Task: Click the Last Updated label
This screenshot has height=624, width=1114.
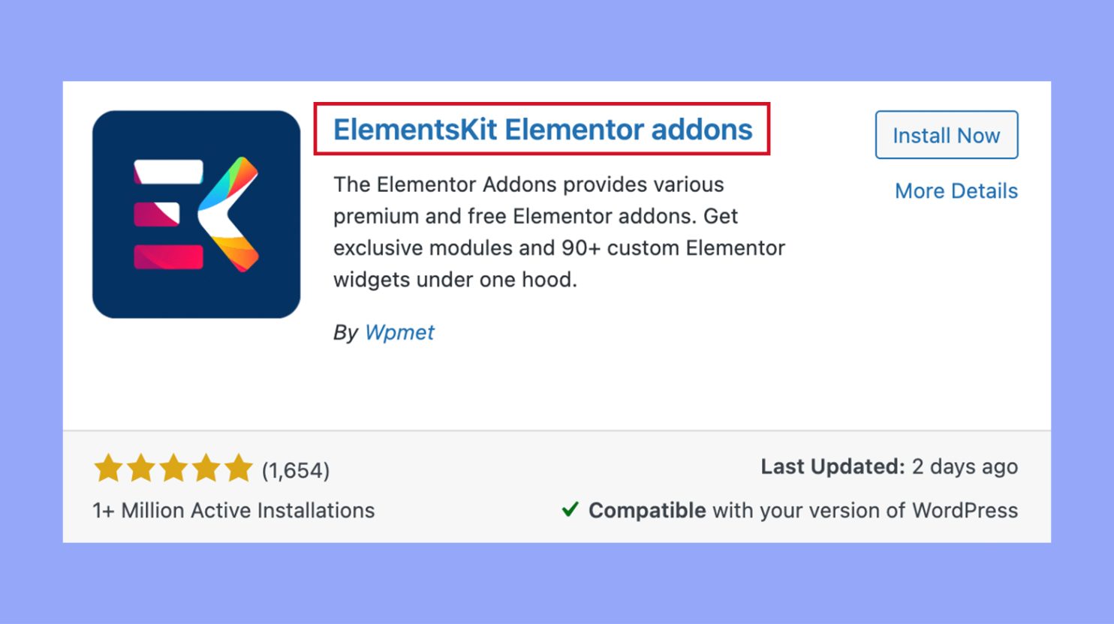Action: [x=832, y=466]
